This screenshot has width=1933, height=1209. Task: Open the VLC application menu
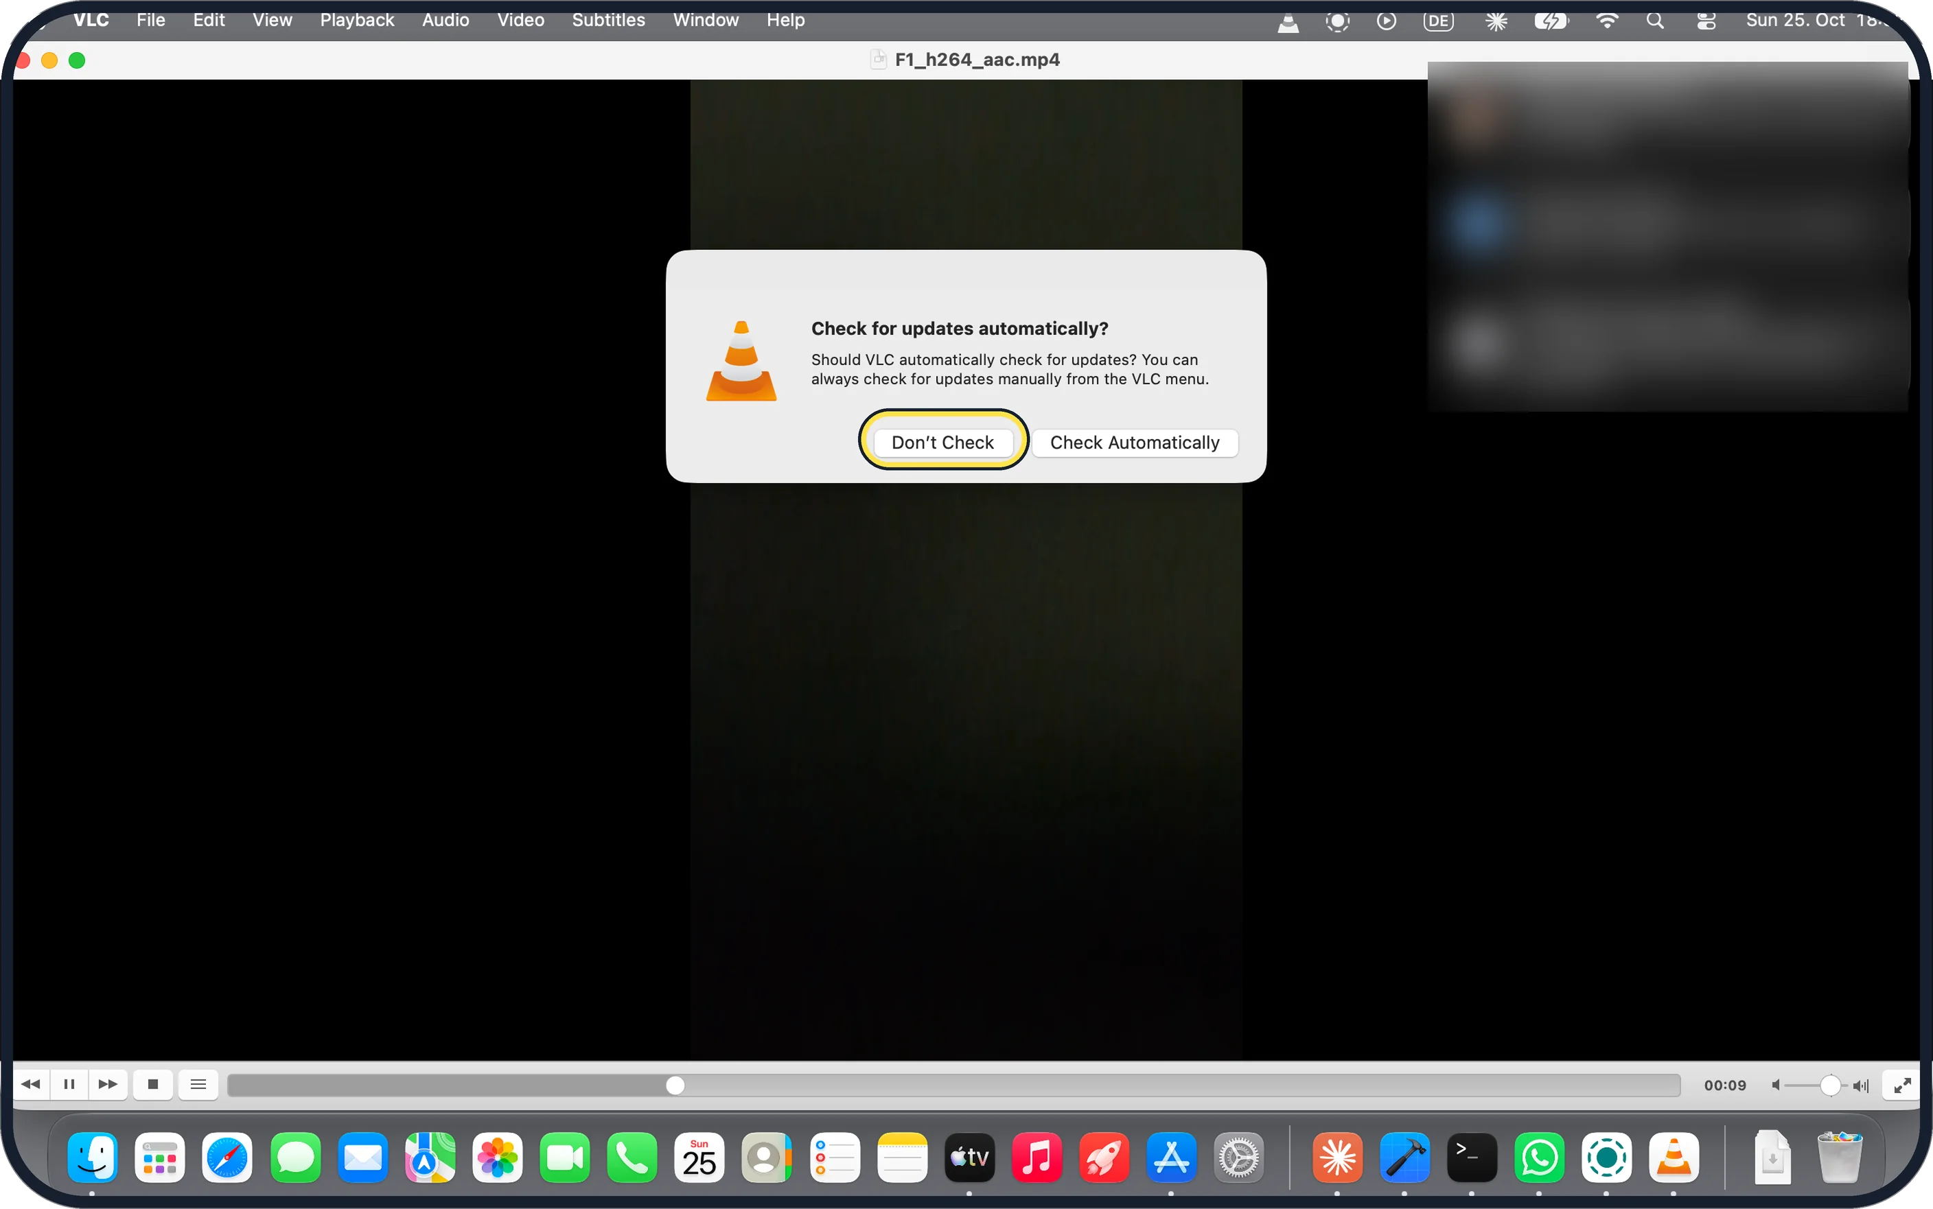[91, 20]
